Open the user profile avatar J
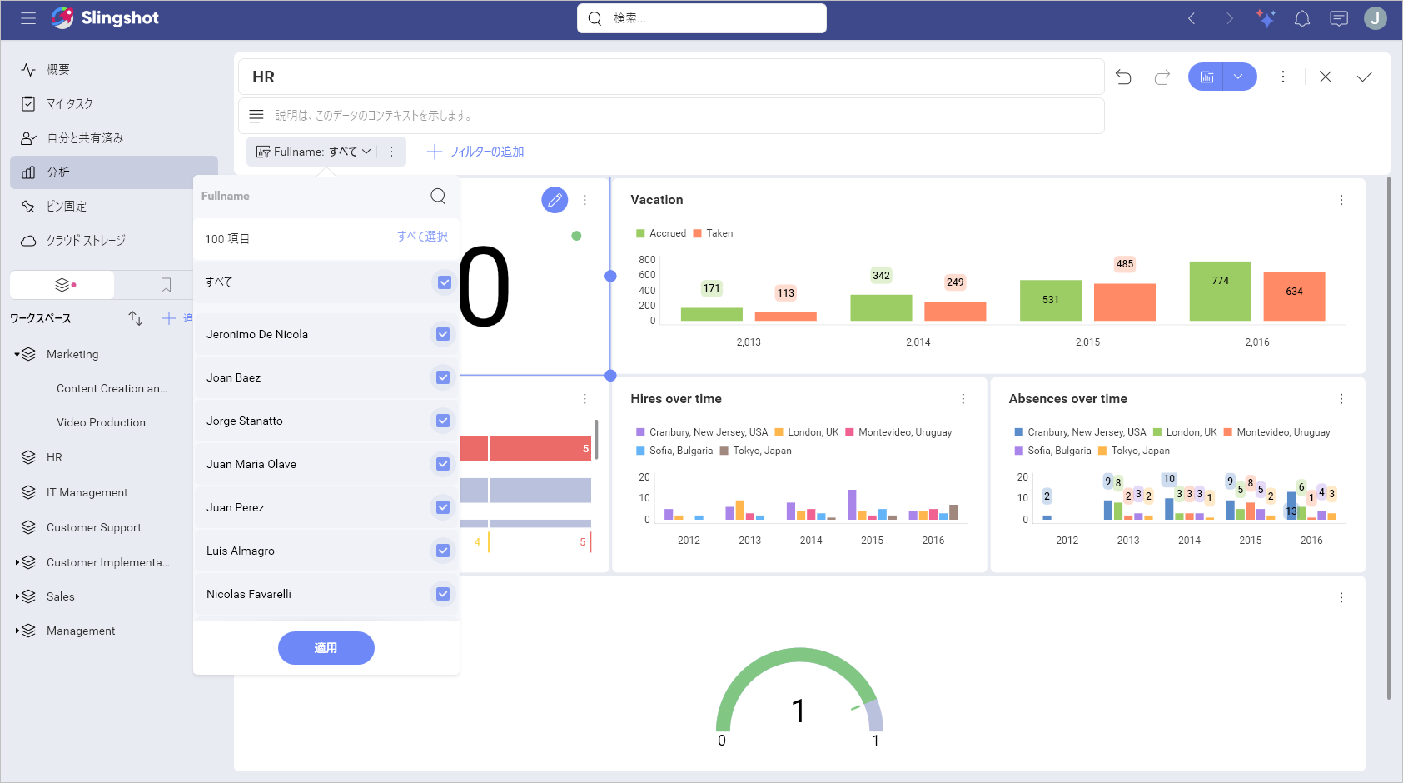The image size is (1403, 783). 1376,18
